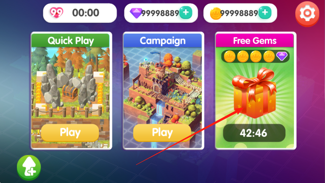Image resolution: width=325 pixels, height=183 pixels.
Task: Click the gem count 99998889
Action: (160, 13)
